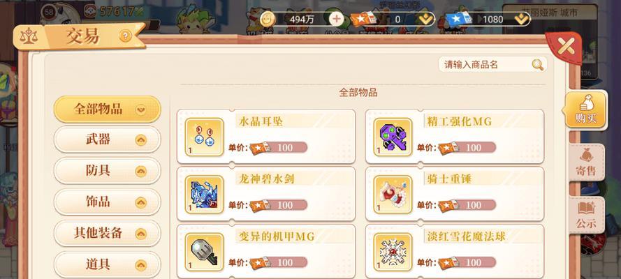Open the 公示 notice tab
Viewport: 621px width, 279px height.
[x=587, y=215]
